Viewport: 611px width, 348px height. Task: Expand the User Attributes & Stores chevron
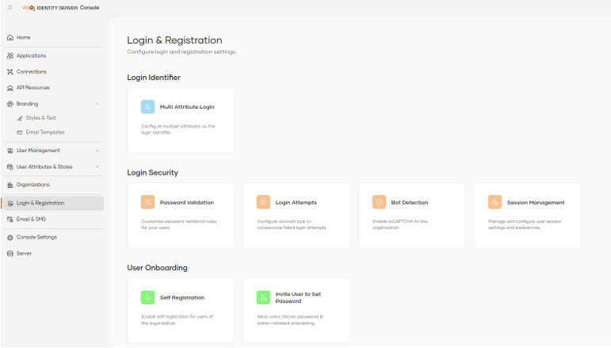click(97, 166)
